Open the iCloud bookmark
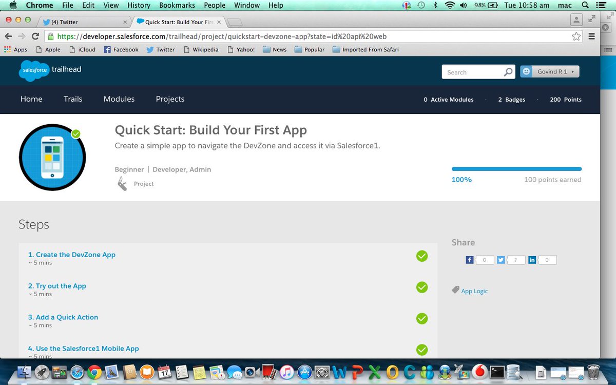Viewport: 616px width, 385px height. (82, 49)
